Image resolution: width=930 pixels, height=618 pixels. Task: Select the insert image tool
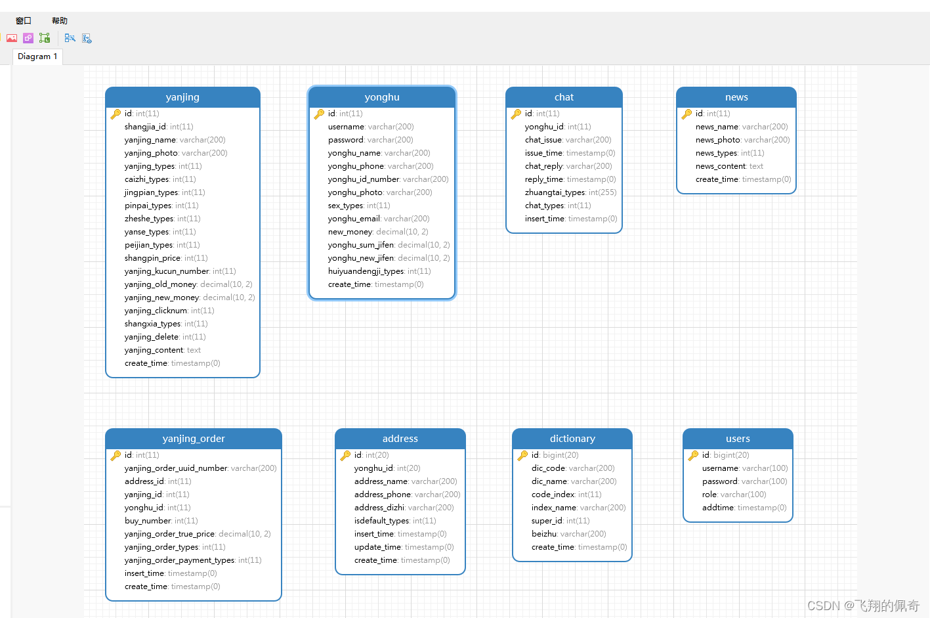click(12, 38)
